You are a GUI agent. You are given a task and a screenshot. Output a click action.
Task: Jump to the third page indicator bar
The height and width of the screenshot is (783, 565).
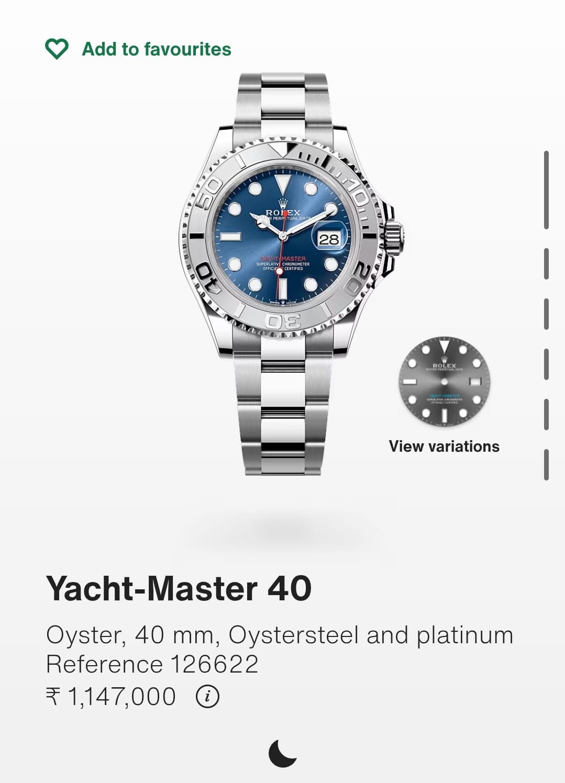546,314
